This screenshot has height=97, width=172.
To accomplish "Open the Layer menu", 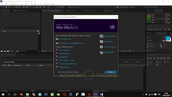I will (x=21, y=4).
